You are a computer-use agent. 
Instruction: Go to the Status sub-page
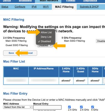[x=5, y=7]
